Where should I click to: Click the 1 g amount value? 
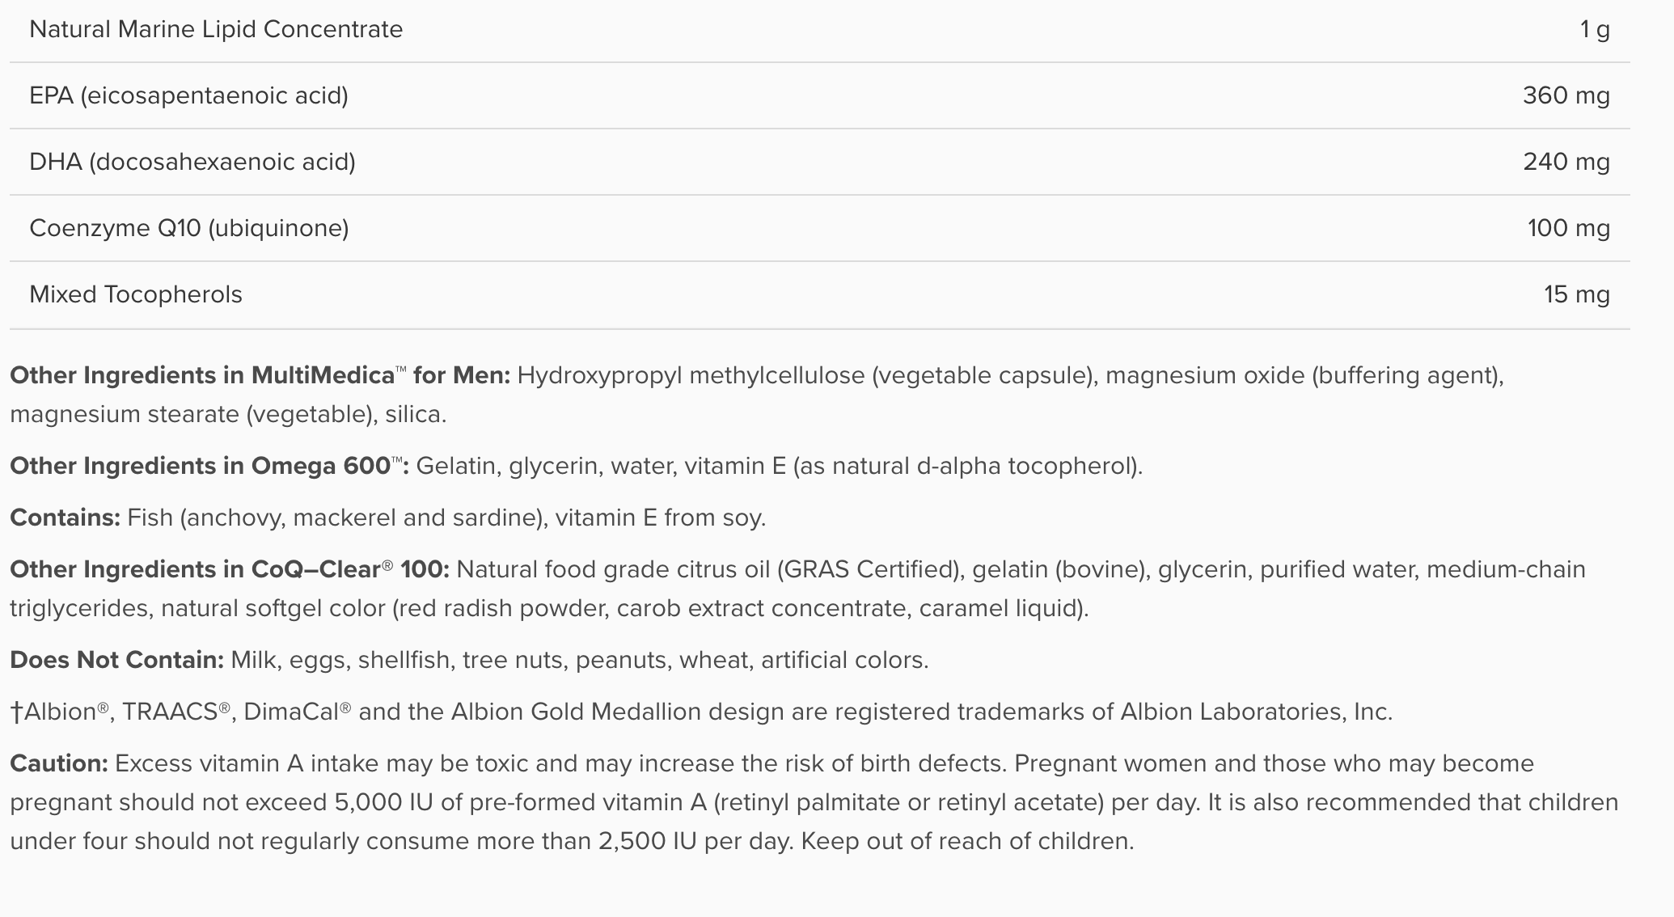click(x=1595, y=30)
